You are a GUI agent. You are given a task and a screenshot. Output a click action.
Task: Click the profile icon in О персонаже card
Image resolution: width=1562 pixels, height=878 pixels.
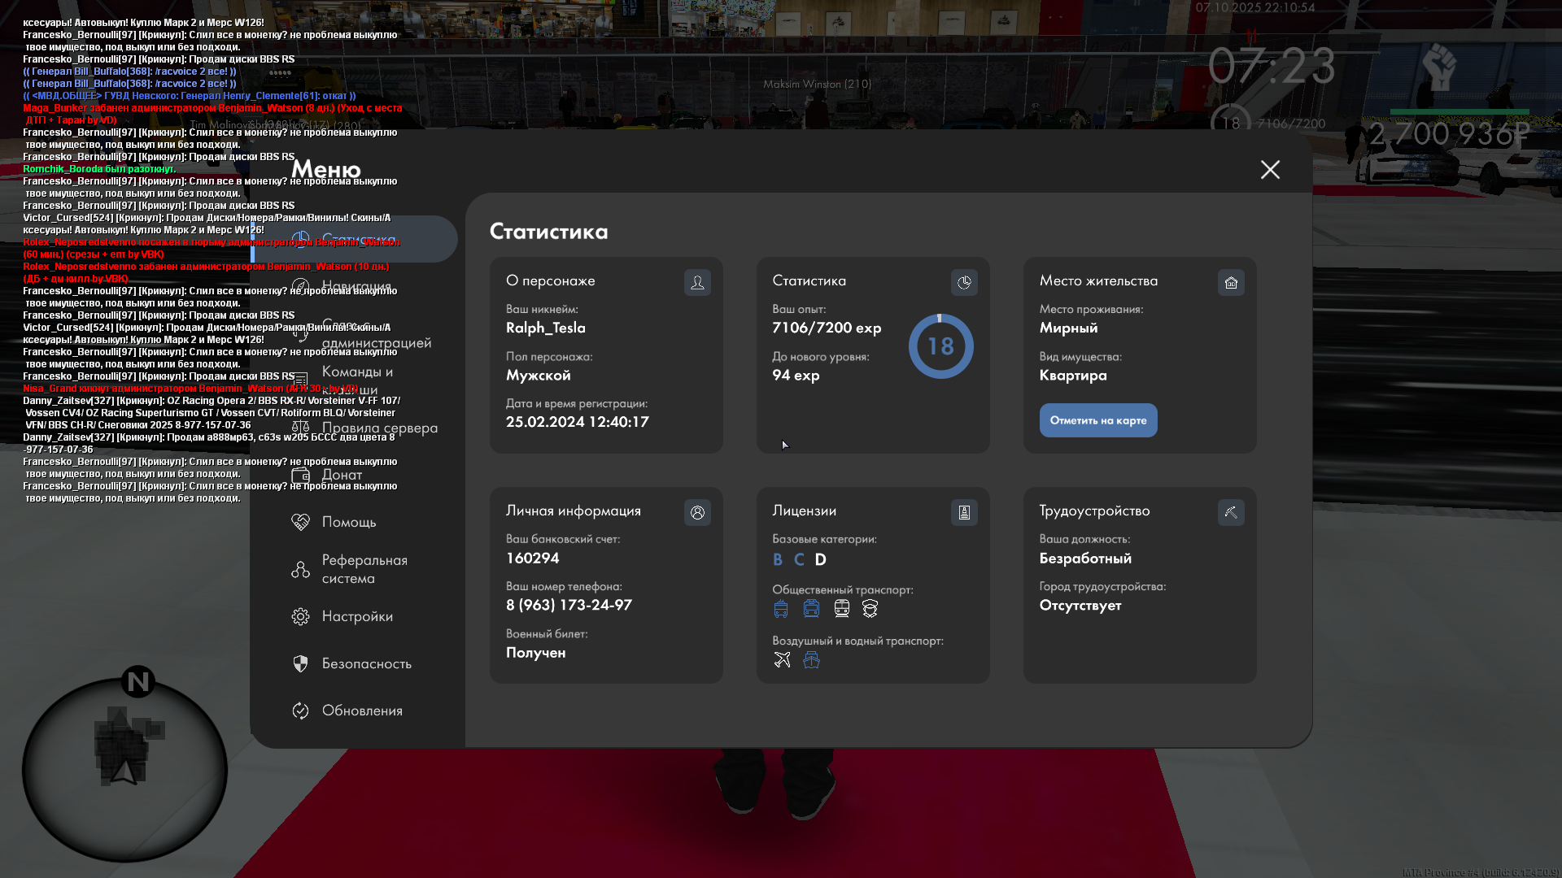click(x=697, y=282)
